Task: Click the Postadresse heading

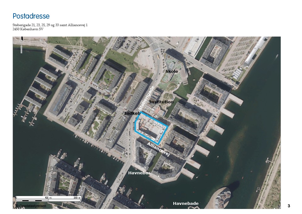Action: 31,16
